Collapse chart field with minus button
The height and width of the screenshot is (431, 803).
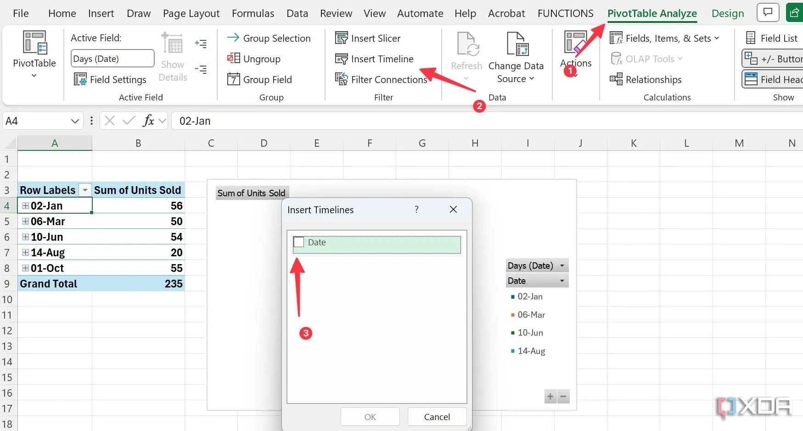pos(563,396)
